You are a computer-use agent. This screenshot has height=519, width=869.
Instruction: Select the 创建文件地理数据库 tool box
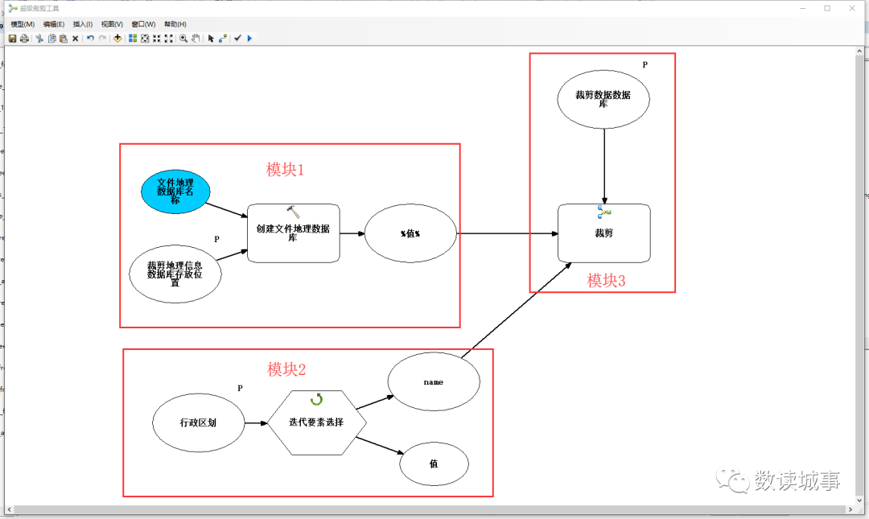[x=294, y=233]
